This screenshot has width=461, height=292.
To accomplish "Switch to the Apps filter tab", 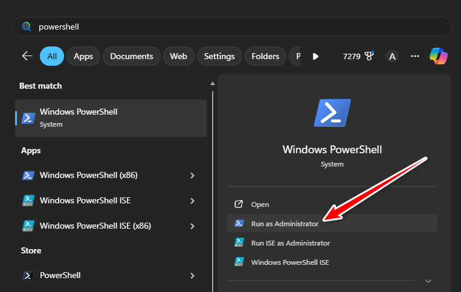I will coord(83,56).
